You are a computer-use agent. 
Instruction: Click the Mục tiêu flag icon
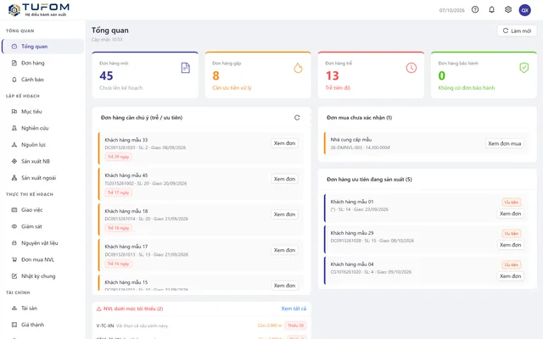coord(14,111)
